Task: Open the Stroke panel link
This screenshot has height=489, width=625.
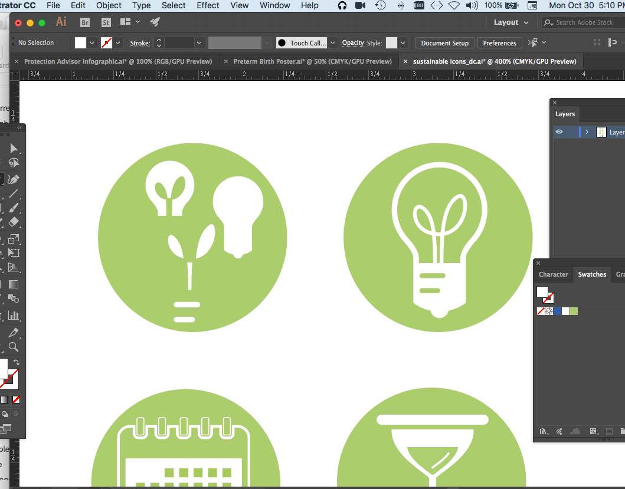Action: 140,43
